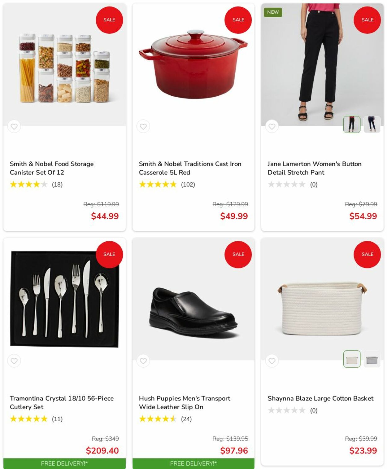Image resolution: width=387 pixels, height=469 pixels.
Task: Choose cream color option for cotton basket
Action: click(352, 359)
